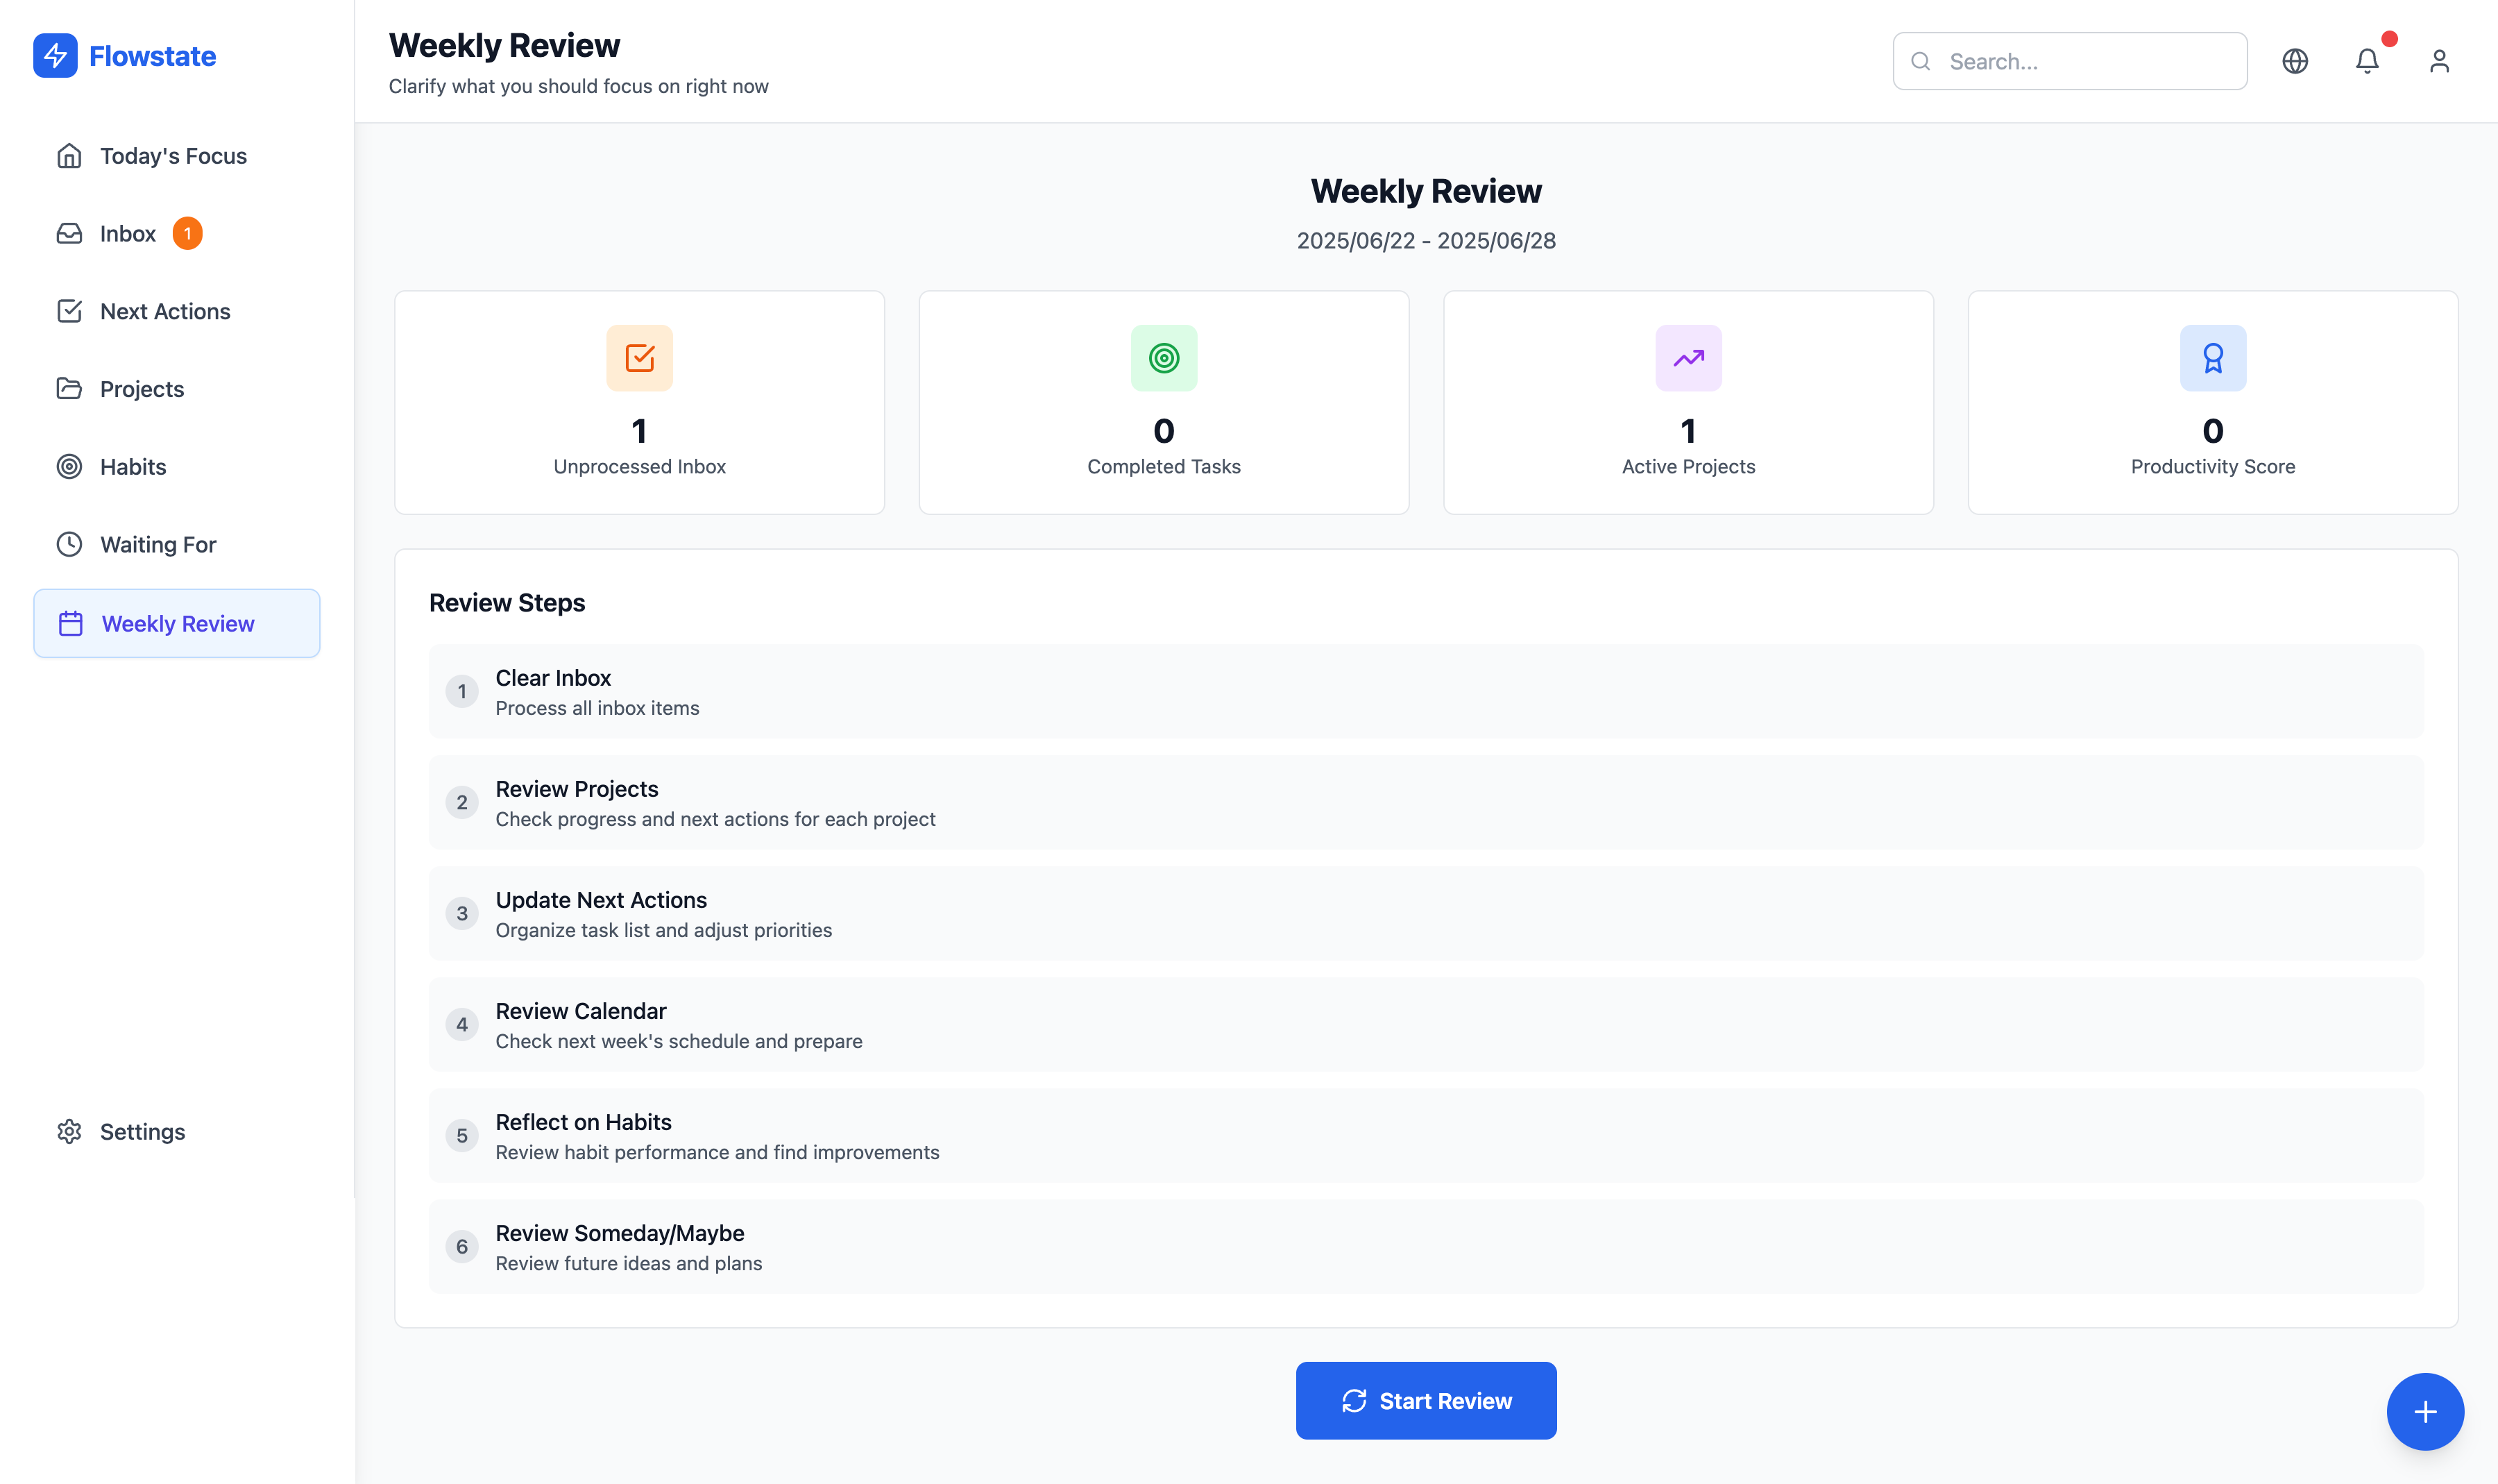Click the Active Projects trend icon

point(1688,358)
